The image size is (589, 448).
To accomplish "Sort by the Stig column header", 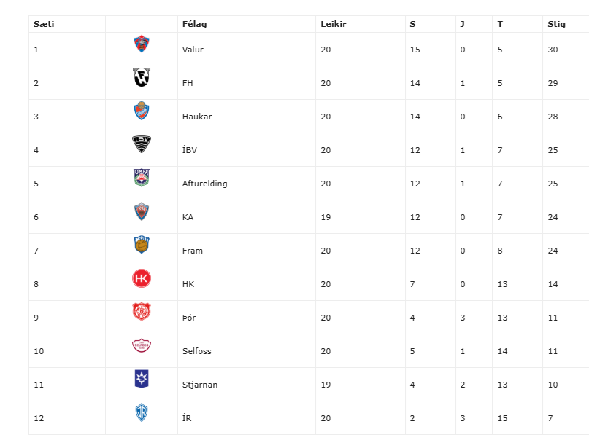I will [556, 24].
